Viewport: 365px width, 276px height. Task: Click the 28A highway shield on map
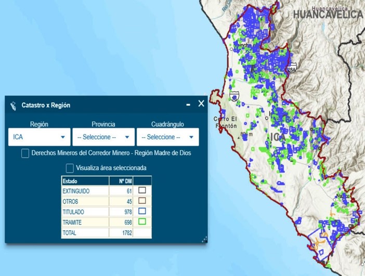[x=292, y=68]
